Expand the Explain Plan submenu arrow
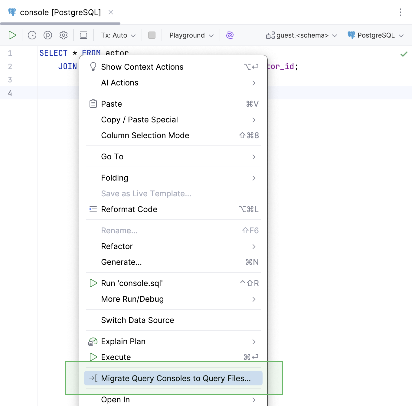 click(x=254, y=341)
